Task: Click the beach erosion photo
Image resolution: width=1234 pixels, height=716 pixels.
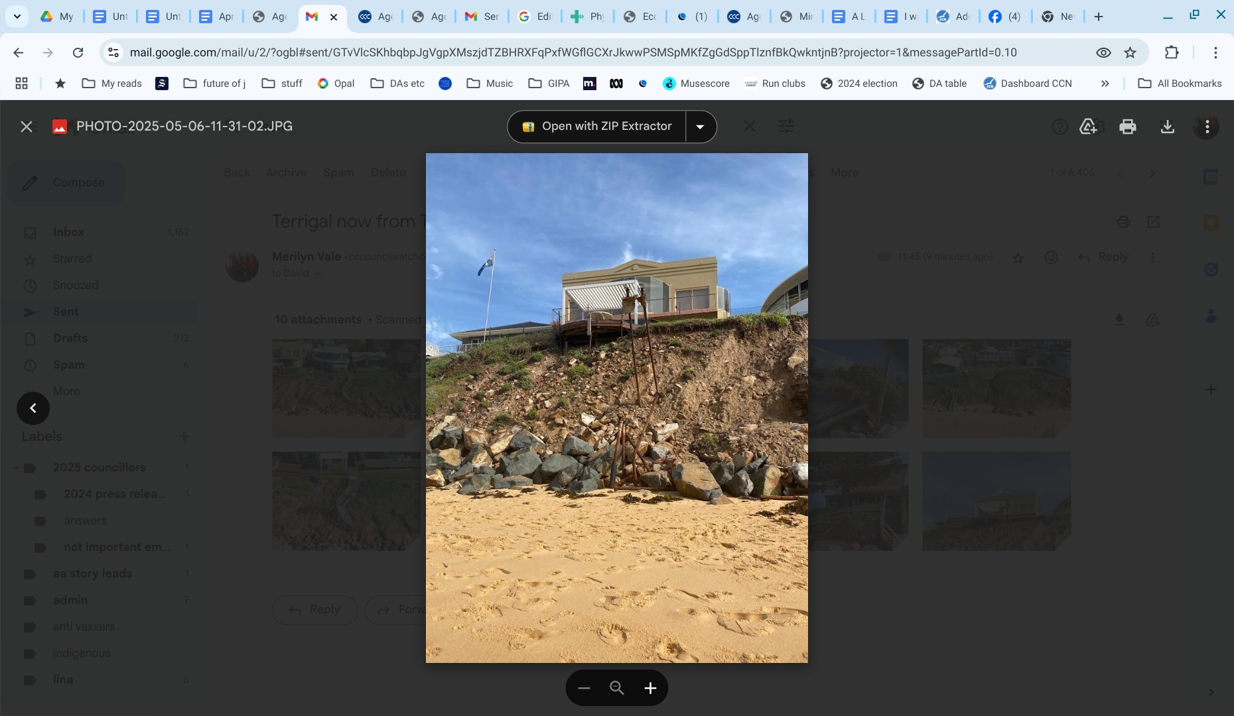Action: coord(617,408)
